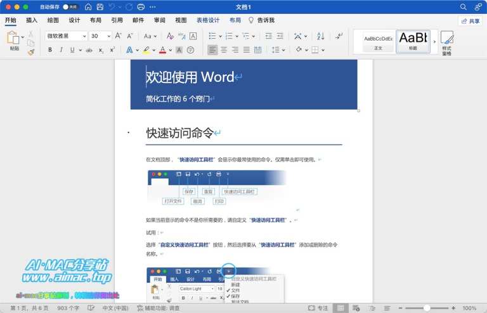
Task: Open the font color dropdown arrow
Action: (x=170, y=50)
